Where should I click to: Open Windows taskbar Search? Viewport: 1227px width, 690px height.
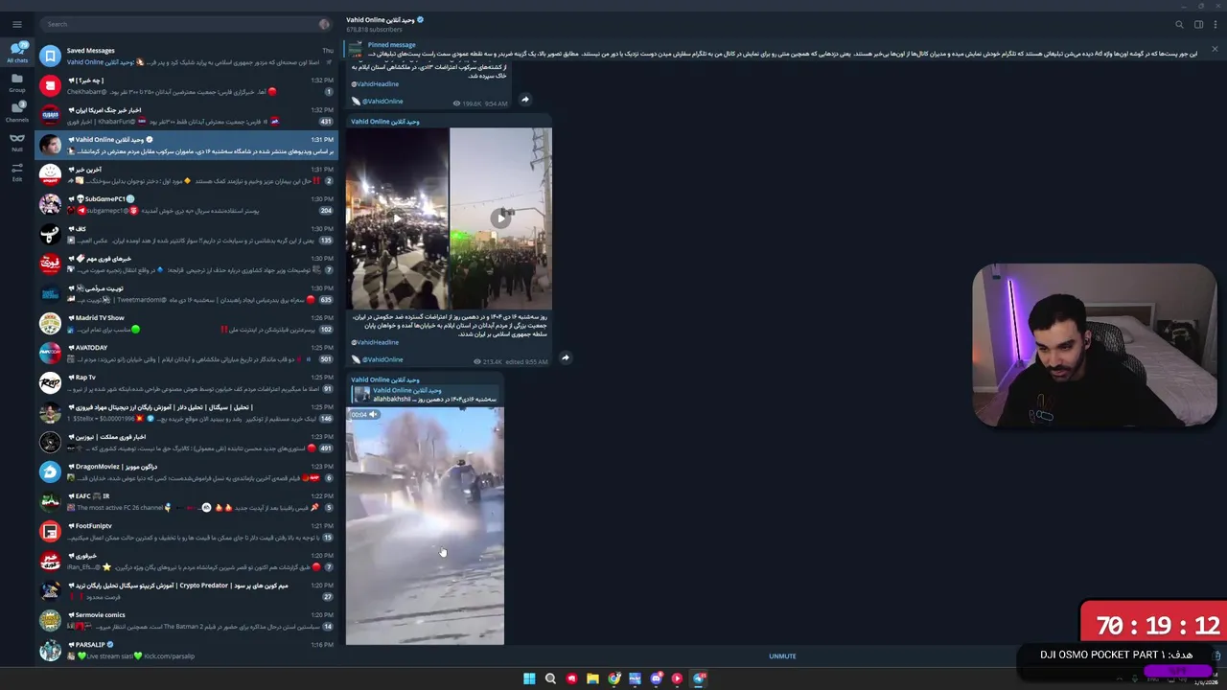(550, 678)
